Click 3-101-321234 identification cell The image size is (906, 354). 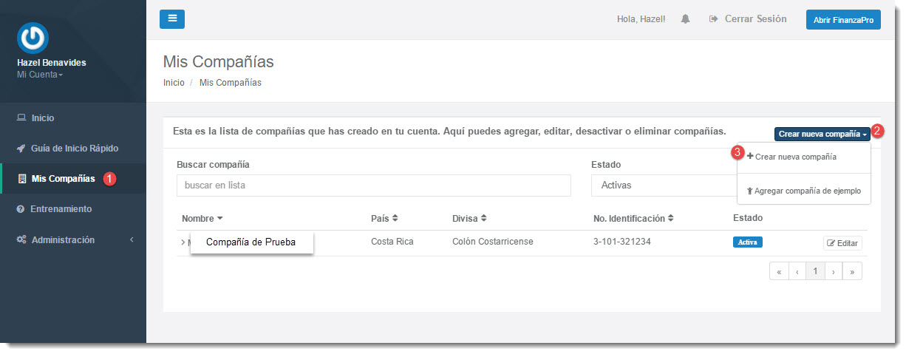click(x=622, y=242)
